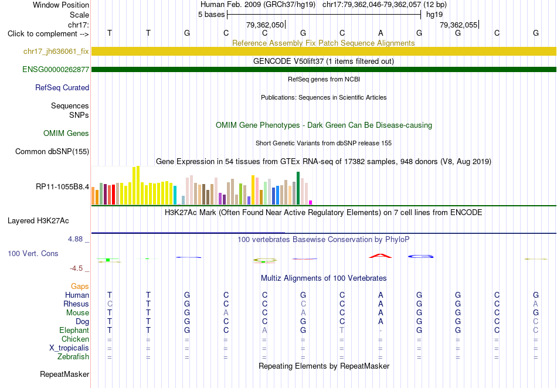Viewport: 557px width, 388px height.
Task: Click the T base in the Rhesus alignment row
Action: point(148,304)
